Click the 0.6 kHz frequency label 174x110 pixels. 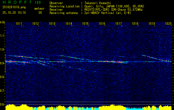click(2, 105)
